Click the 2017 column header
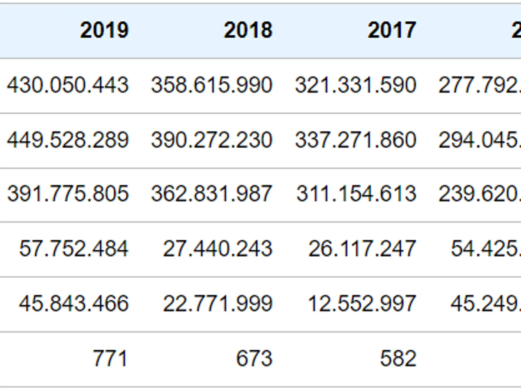The height and width of the screenshot is (391, 521). (x=392, y=30)
